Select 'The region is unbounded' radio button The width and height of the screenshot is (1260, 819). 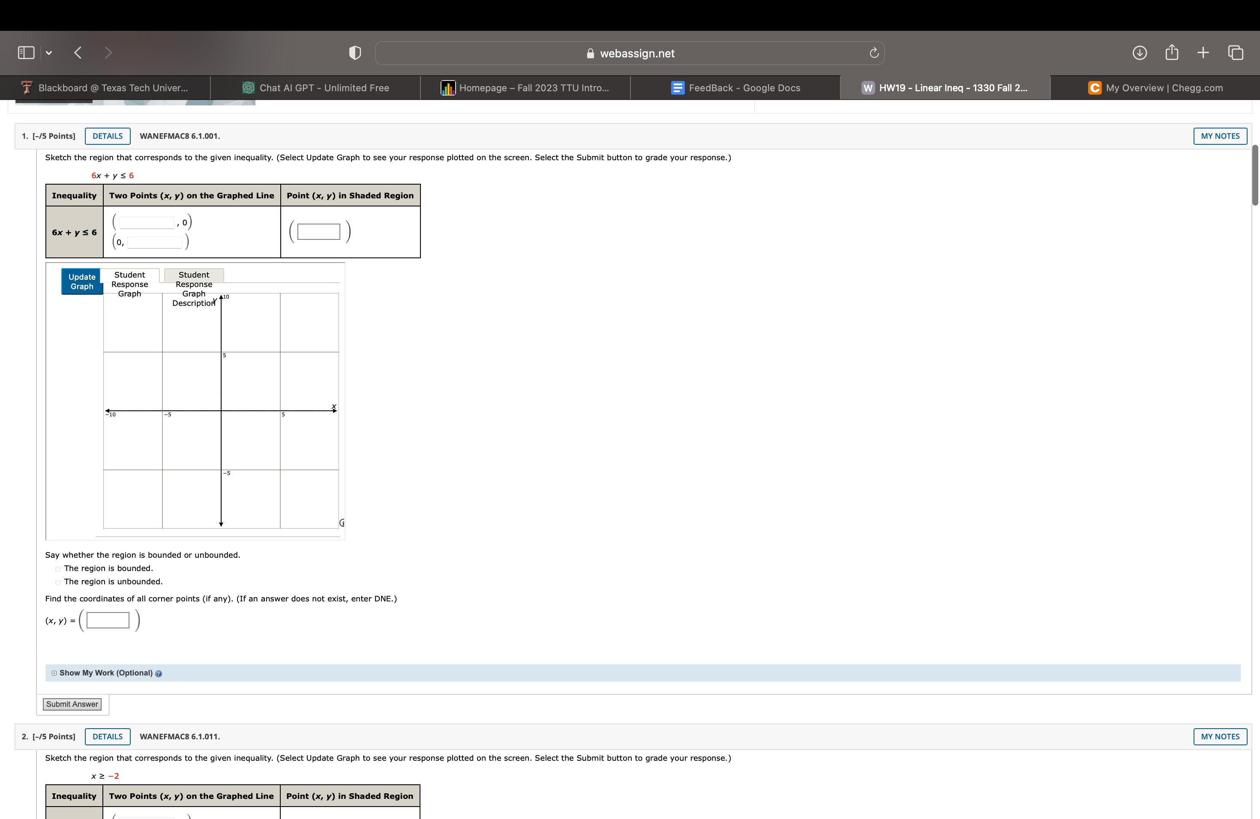[58, 583]
